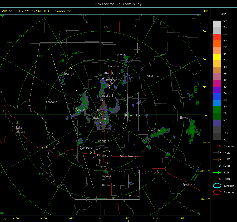
Task: Click the yellow diamond marker near RedDeer
Action: click(108, 86)
